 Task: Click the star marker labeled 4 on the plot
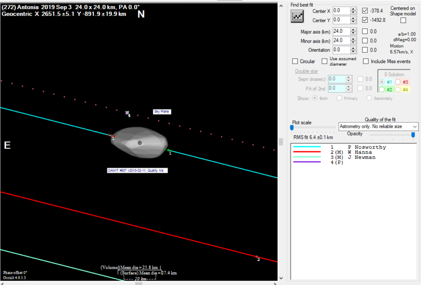127,113
